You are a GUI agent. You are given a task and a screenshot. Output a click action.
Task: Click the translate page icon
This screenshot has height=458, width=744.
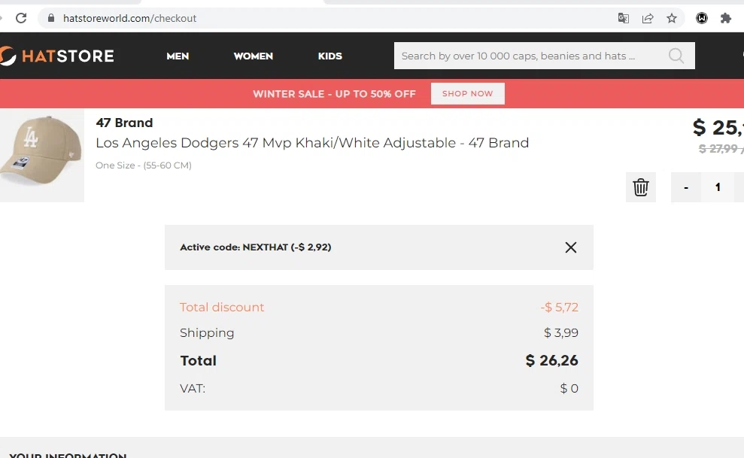point(624,19)
